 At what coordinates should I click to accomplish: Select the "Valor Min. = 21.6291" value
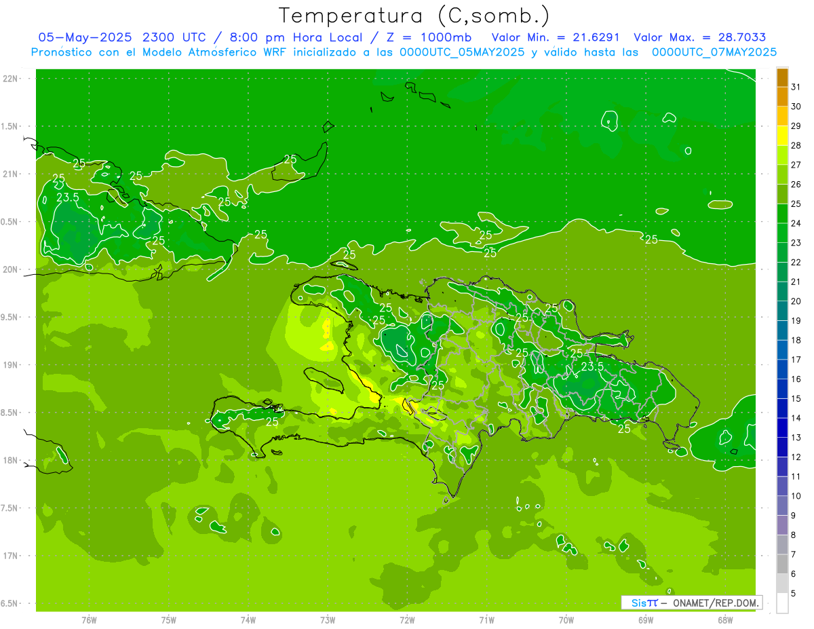(556, 37)
